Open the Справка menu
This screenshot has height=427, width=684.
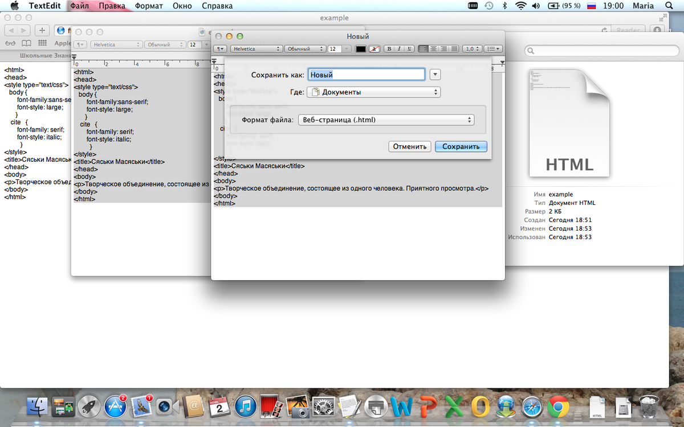pyautogui.click(x=217, y=6)
